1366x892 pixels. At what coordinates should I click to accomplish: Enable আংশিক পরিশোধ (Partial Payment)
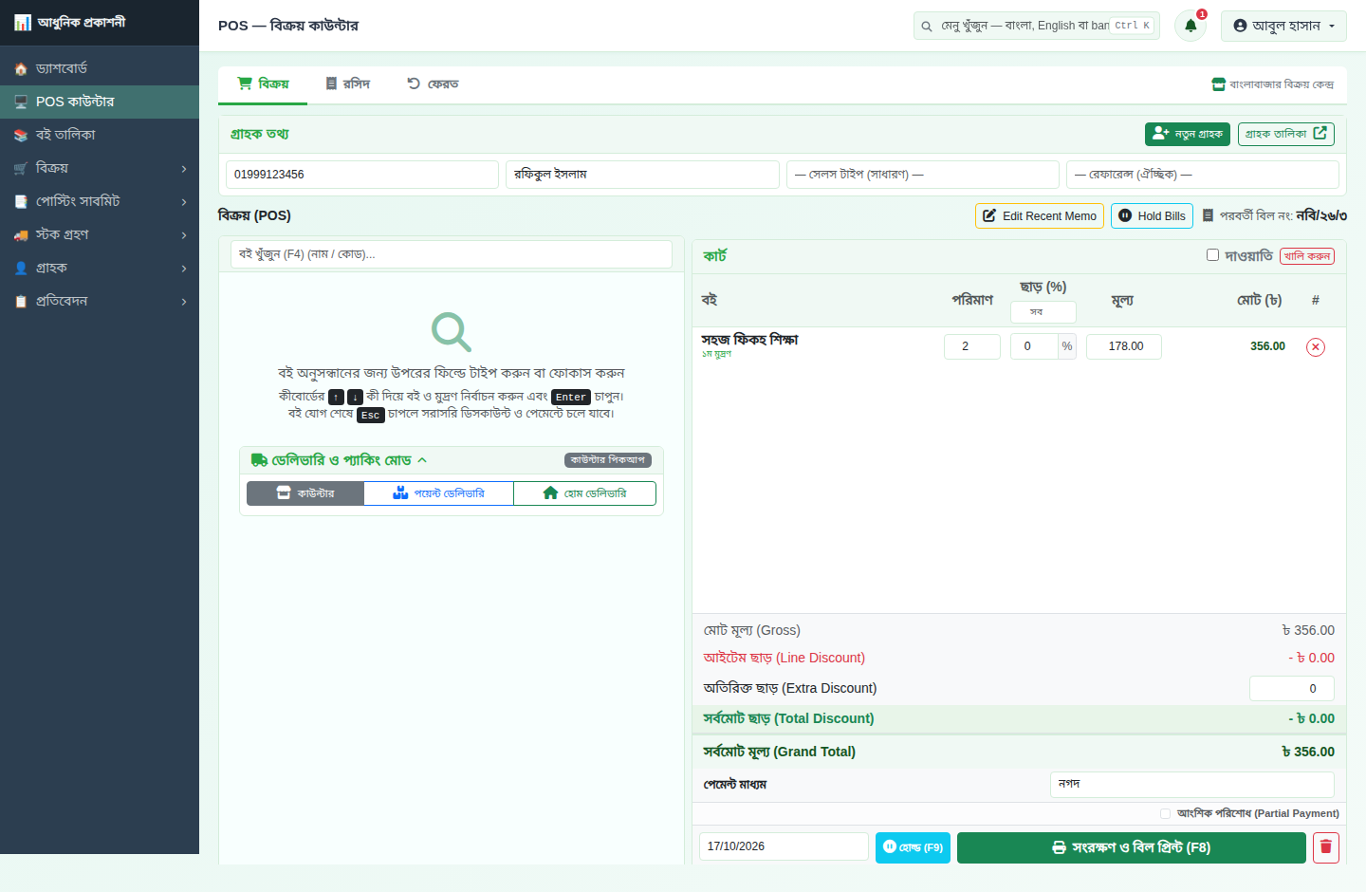[x=1165, y=813]
